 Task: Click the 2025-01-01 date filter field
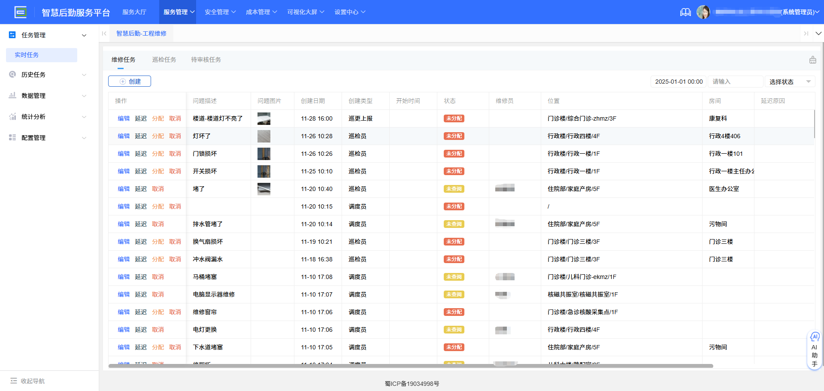pyautogui.click(x=678, y=82)
